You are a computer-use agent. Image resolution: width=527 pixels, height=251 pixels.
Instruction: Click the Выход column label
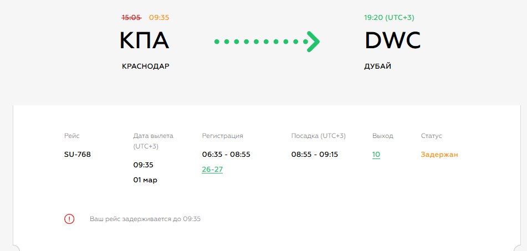383,136
